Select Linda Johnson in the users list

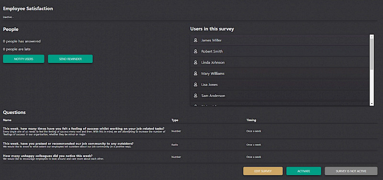click(x=280, y=63)
